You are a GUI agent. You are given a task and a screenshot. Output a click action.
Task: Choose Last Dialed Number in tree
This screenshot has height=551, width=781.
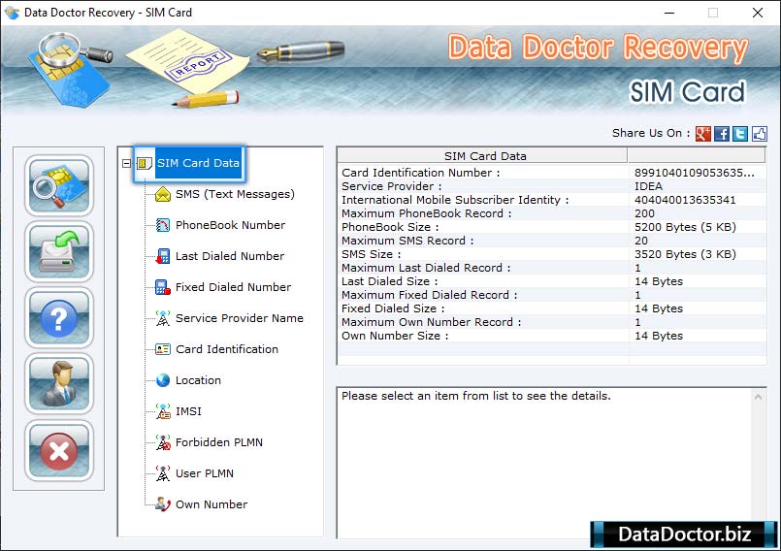(x=229, y=256)
